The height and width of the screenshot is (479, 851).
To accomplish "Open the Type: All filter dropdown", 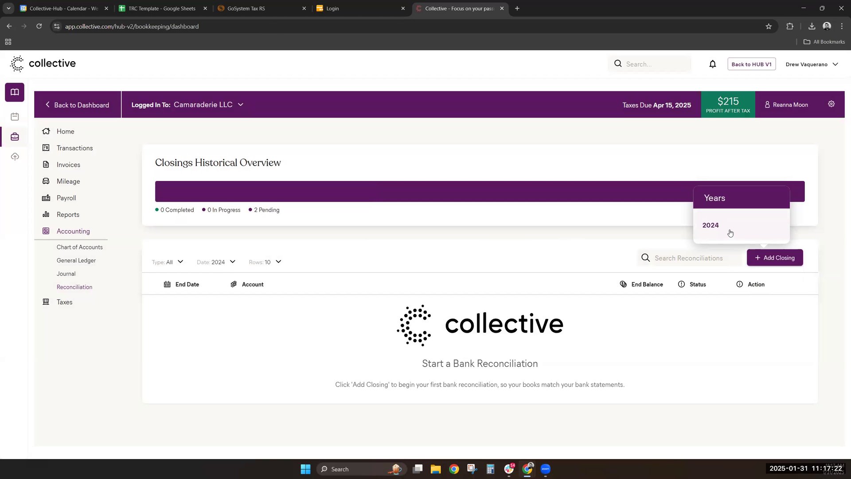I will pos(168,262).
